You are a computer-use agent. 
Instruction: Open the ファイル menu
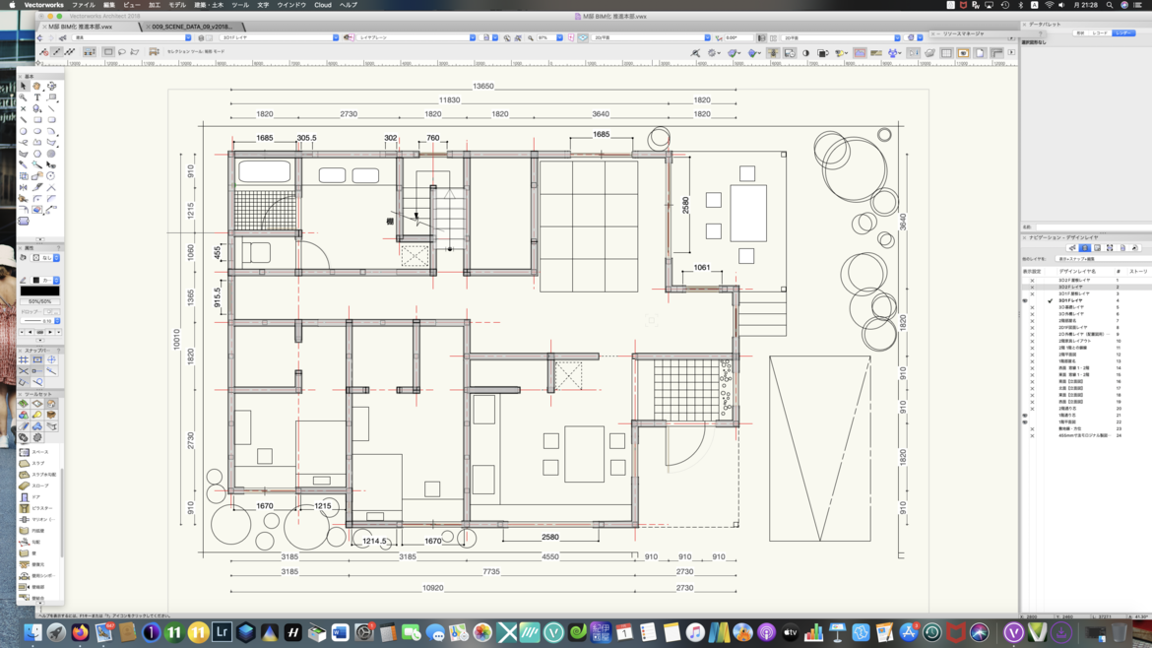click(83, 5)
